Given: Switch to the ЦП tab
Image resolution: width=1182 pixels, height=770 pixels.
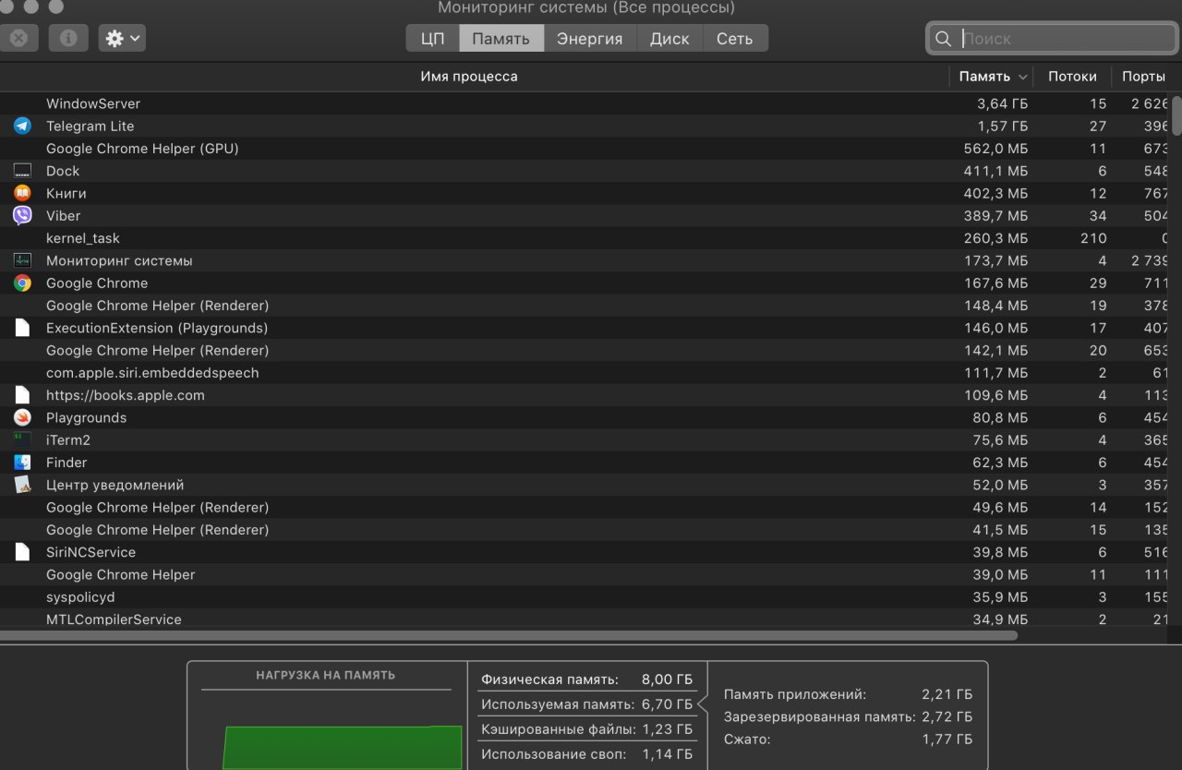Looking at the screenshot, I should (x=432, y=39).
